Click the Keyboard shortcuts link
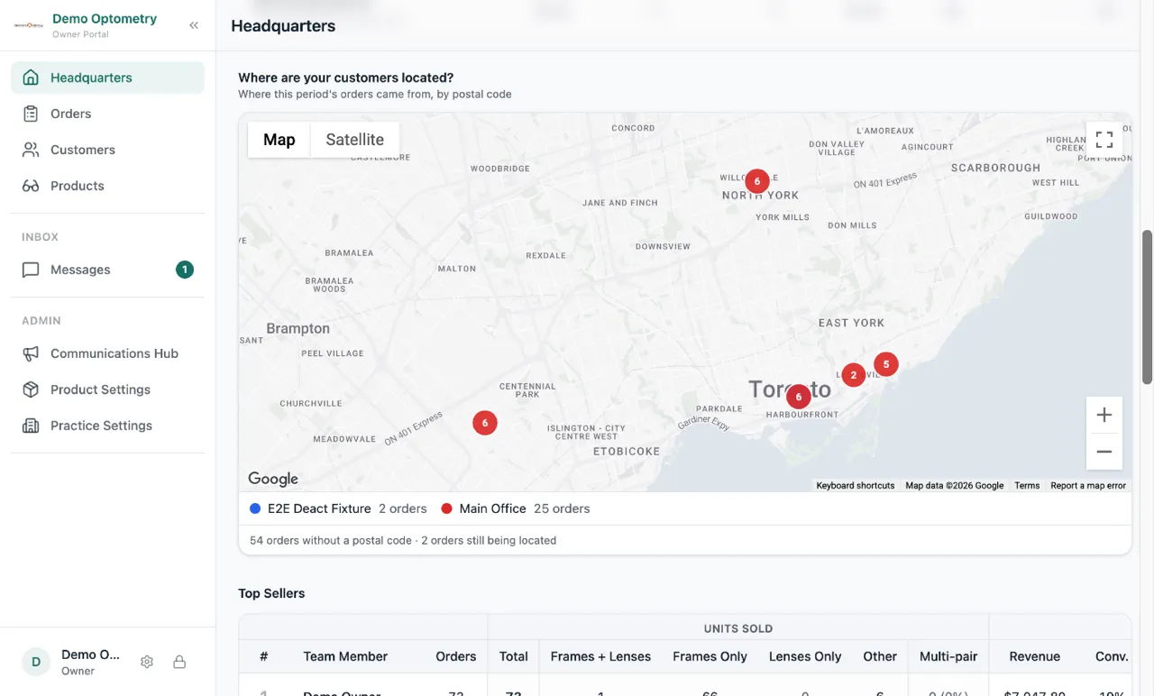This screenshot has width=1154, height=696. 856,485
